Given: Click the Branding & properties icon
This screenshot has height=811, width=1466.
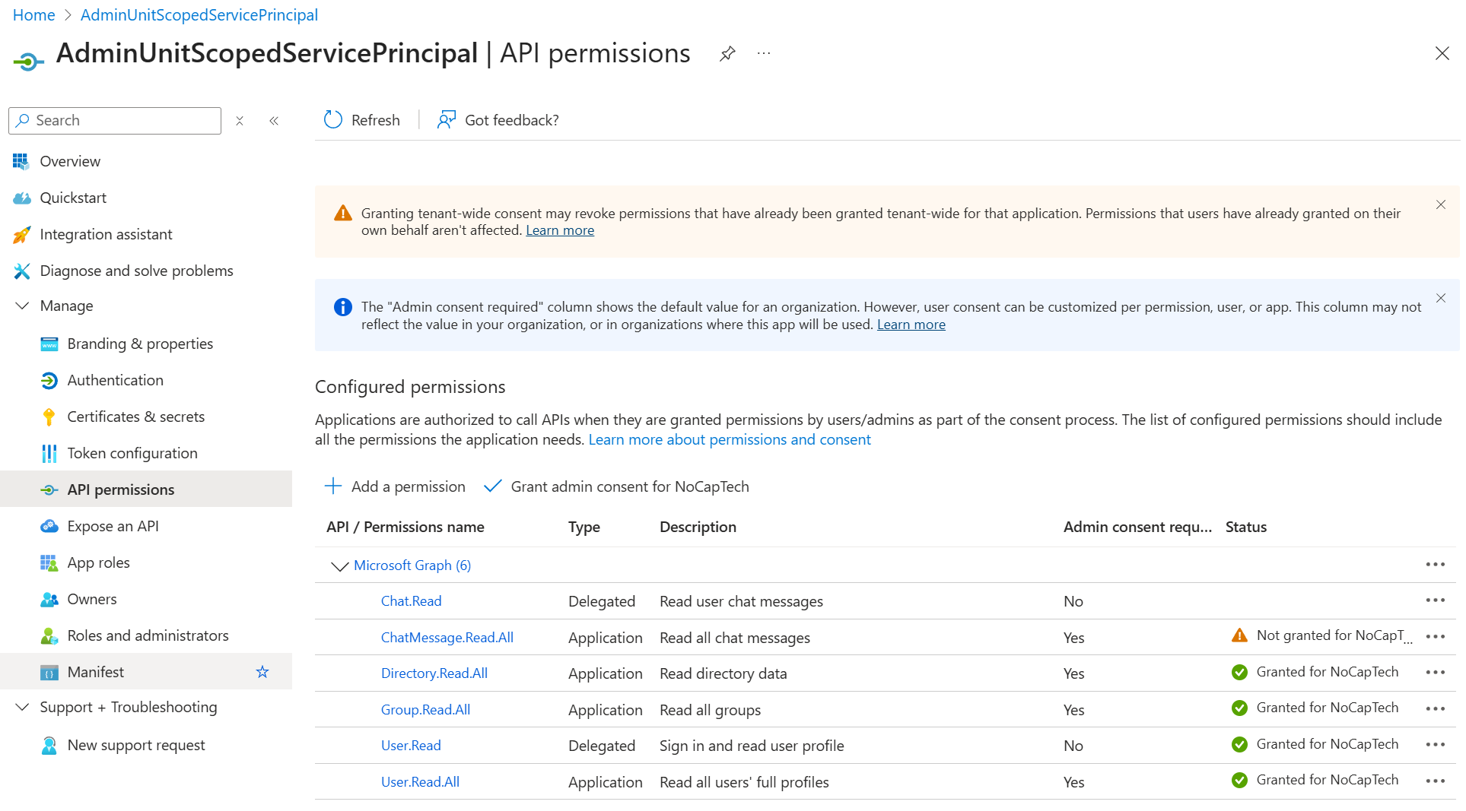Looking at the screenshot, I should pyautogui.click(x=49, y=344).
